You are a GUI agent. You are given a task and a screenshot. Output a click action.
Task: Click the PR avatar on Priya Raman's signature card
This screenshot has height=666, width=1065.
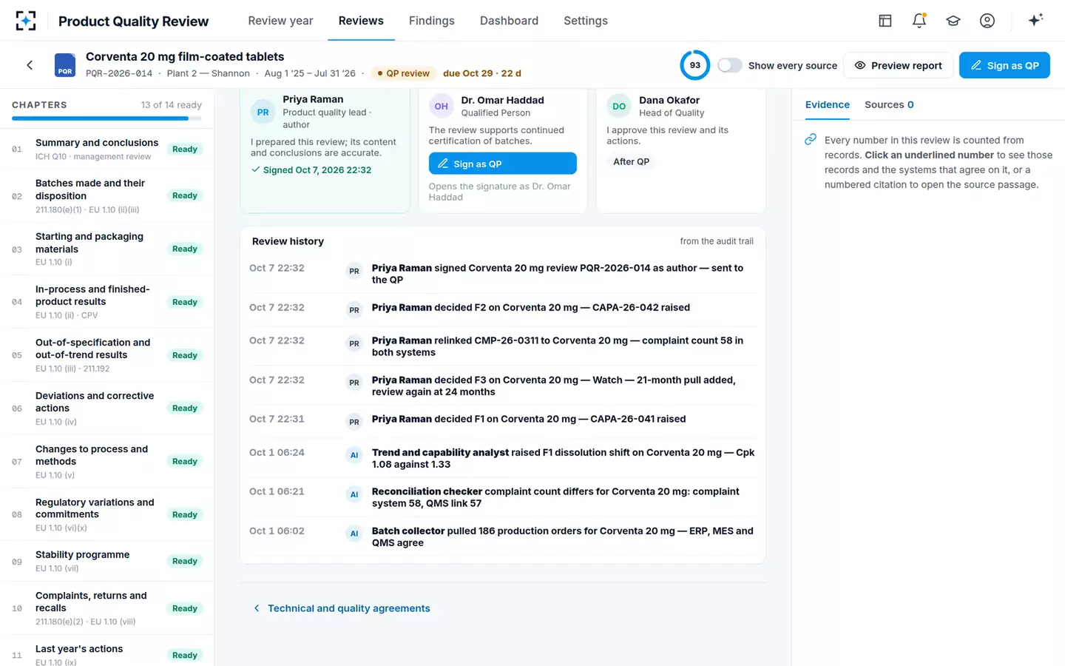263,112
